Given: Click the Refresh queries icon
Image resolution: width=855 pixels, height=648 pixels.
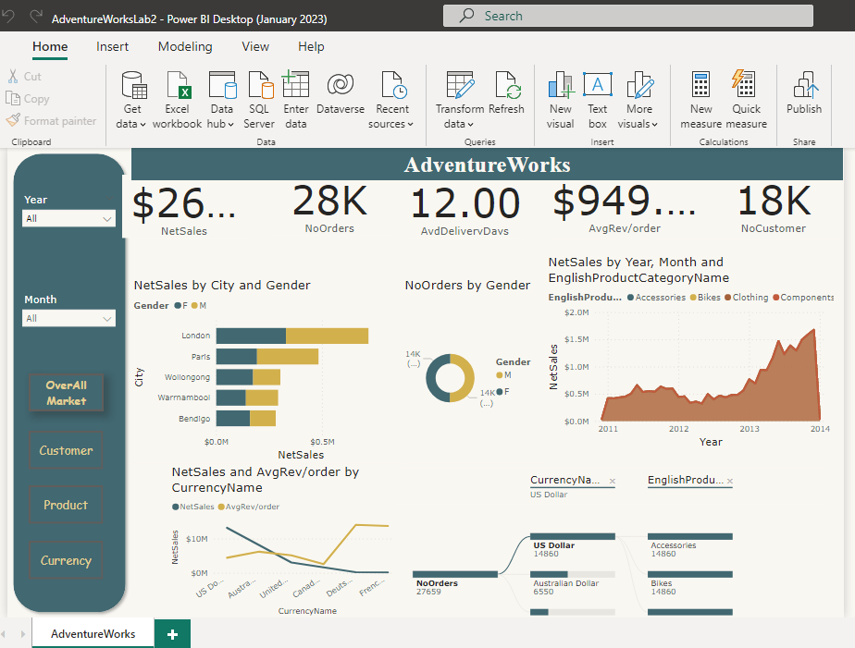Looking at the screenshot, I should tap(506, 86).
